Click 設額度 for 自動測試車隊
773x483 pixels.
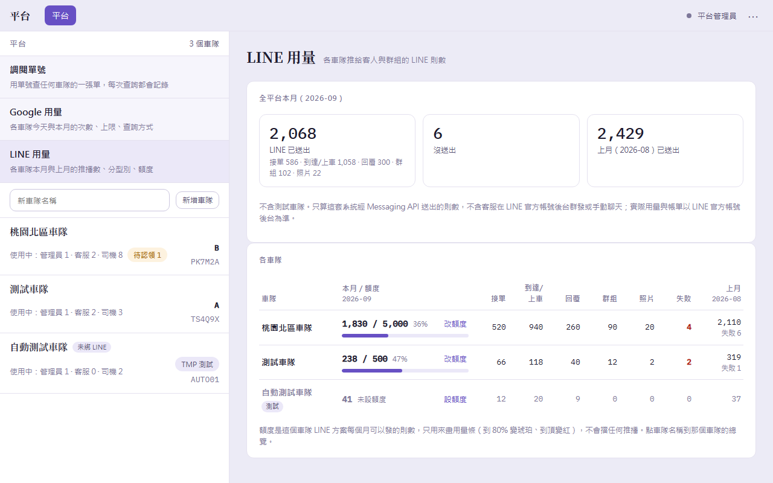(455, 400)
